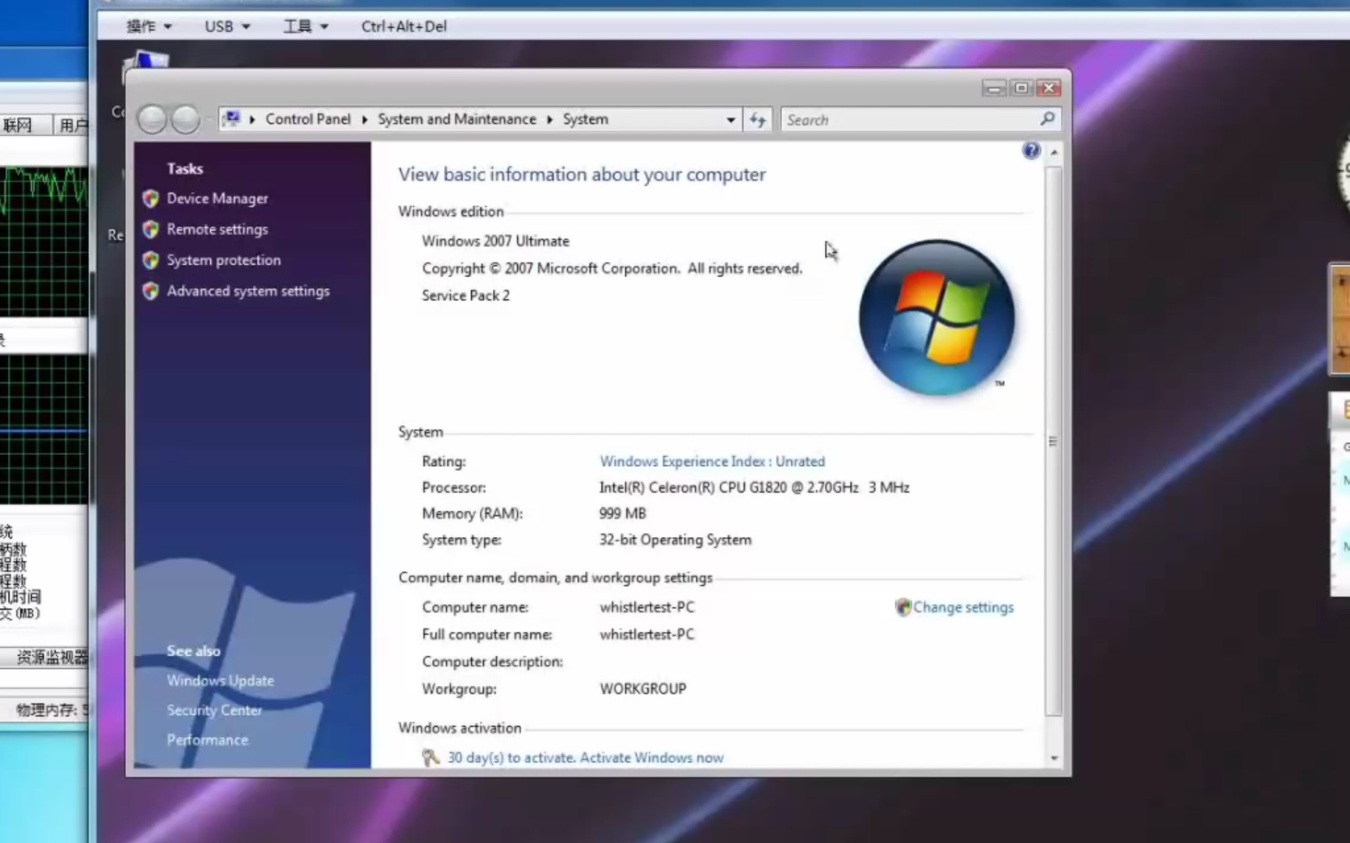The image size is (1350, 843).
Task: Click the Advanced system settings shield icon
Action: coord(151,291)
